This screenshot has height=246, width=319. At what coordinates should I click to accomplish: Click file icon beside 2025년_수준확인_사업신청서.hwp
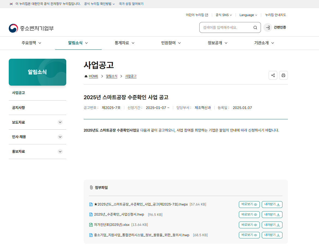pyautogui.click(x=91, y=214)
